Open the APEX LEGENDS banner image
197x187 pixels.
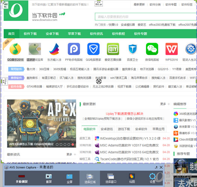42,123
